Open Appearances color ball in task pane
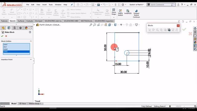 195,42
